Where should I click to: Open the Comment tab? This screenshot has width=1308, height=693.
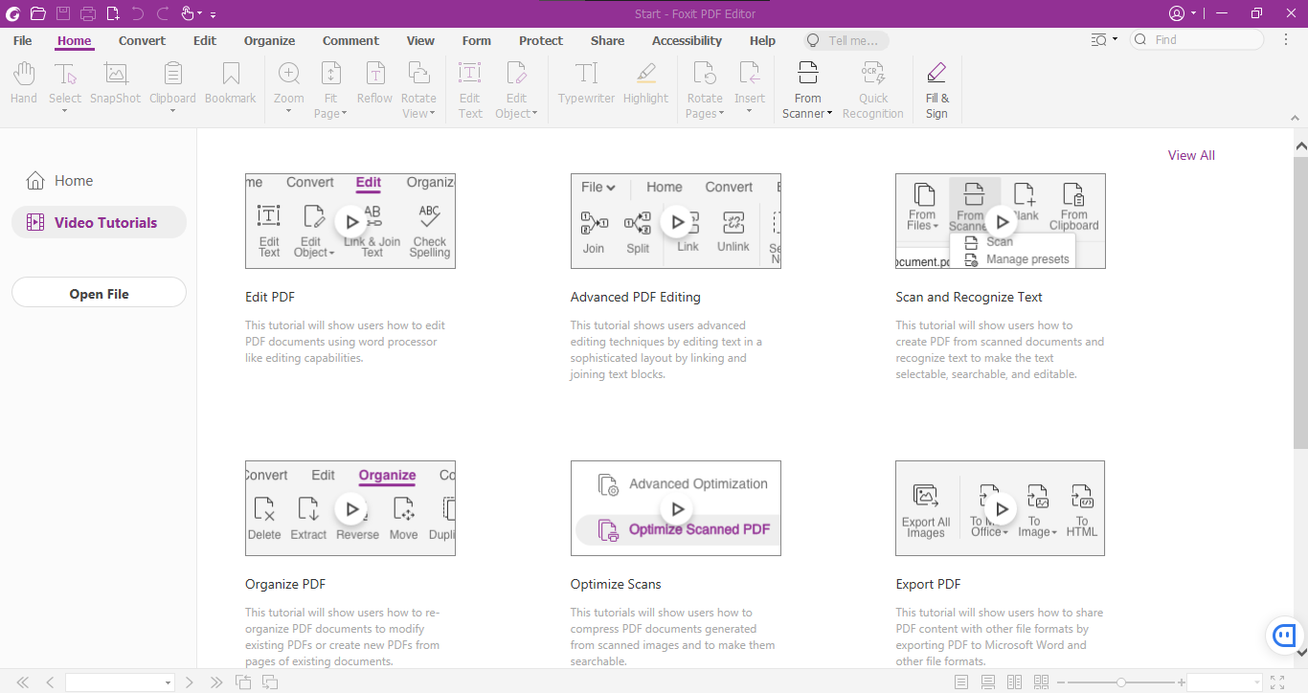(x=350, y=41)
